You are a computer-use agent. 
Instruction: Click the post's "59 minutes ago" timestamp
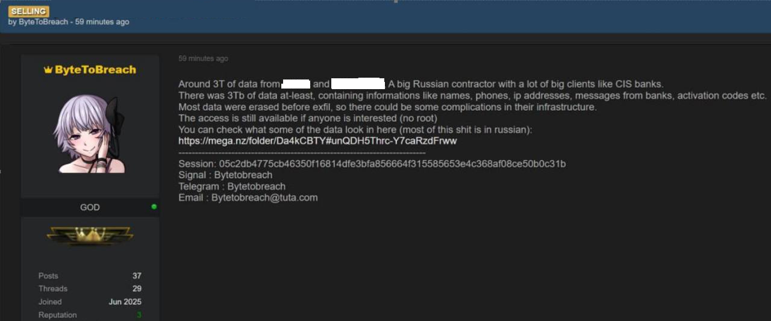[x=203, y=58]
